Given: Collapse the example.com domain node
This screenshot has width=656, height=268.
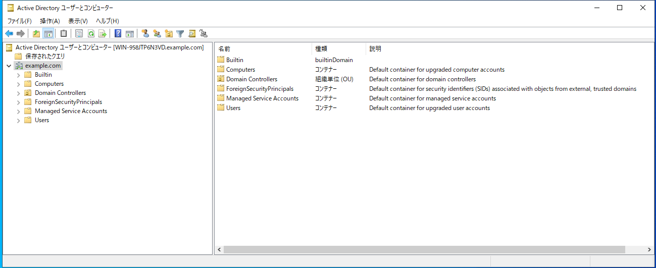Looking at the screenshot, I should (x=9, y=66).
